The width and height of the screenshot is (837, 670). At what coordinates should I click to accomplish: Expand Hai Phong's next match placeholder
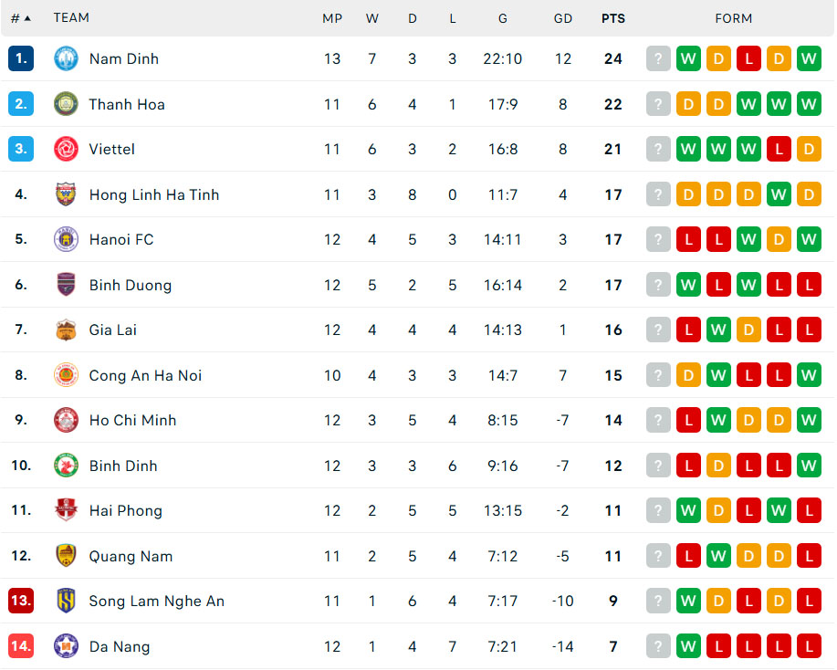coord(658,510)
